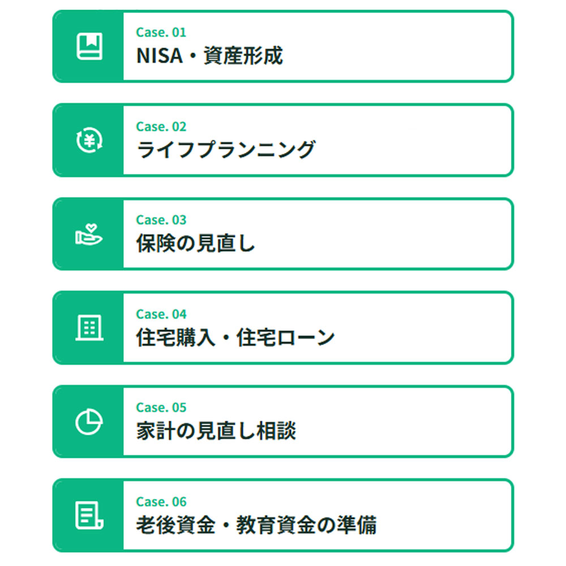566x566 pixels.
Task: Open 老後資金・教育資金の準備 title
Action: click(x=256, y=525)
